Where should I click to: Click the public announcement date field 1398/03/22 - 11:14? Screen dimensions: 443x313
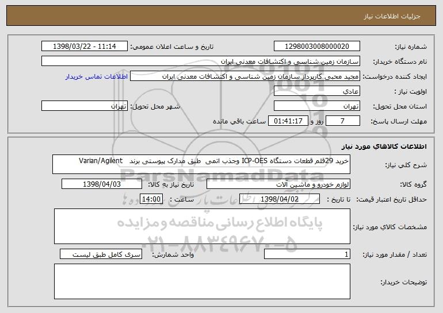[x=85, y=47]
